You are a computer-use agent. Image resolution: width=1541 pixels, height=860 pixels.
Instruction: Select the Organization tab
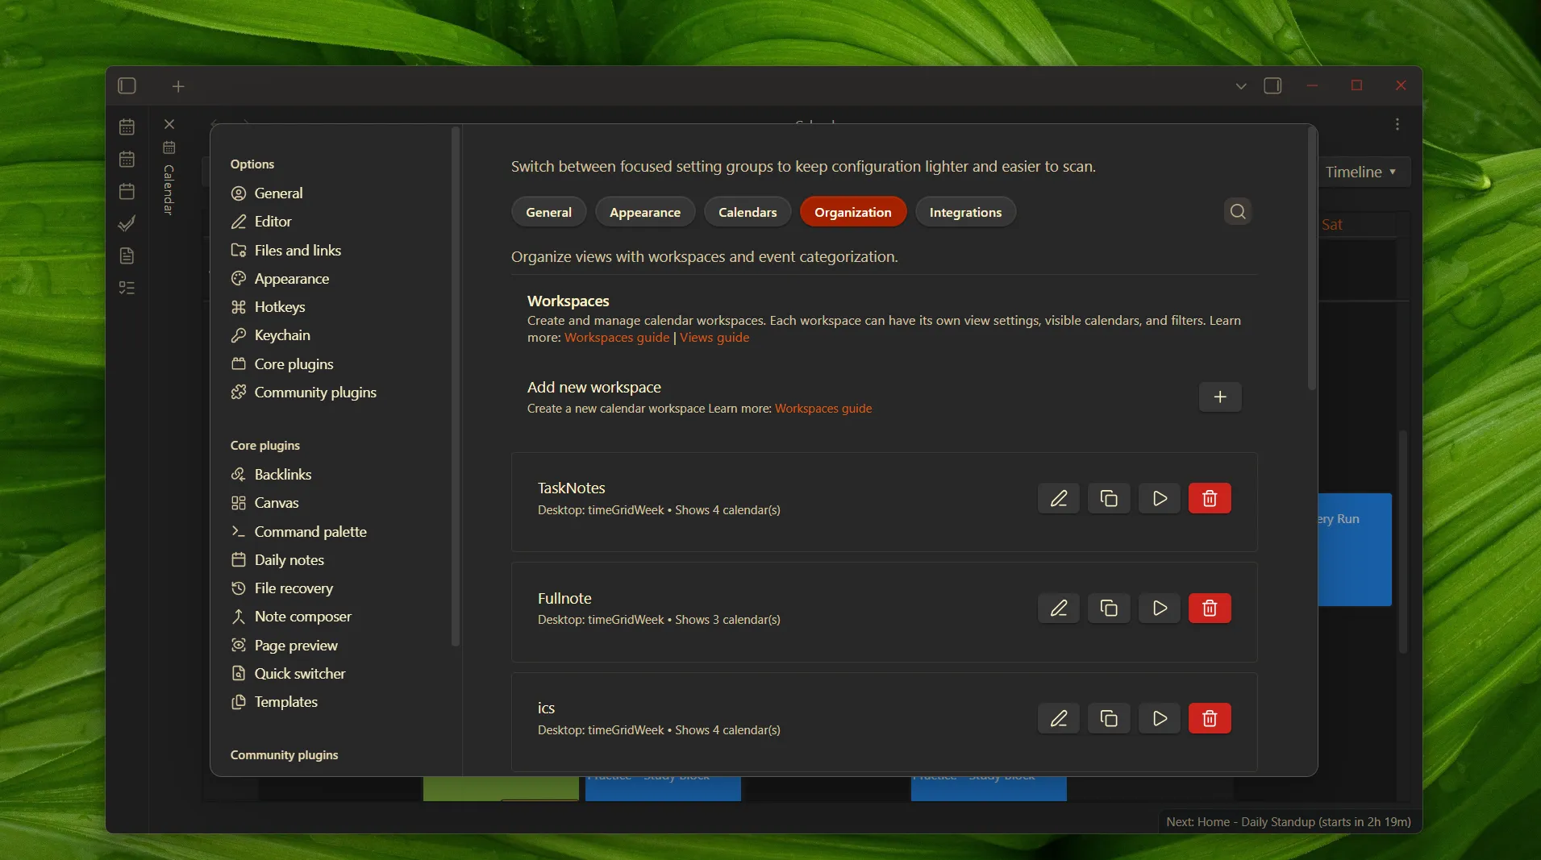coord(853,212)
